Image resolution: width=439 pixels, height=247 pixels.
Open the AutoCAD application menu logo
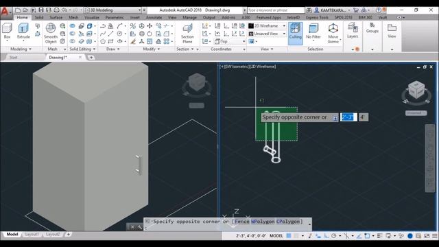point(5,12)
